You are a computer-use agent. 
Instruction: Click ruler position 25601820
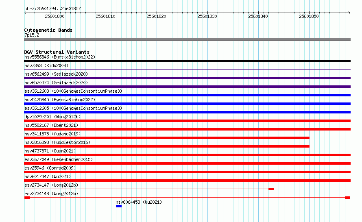[156, 16]
